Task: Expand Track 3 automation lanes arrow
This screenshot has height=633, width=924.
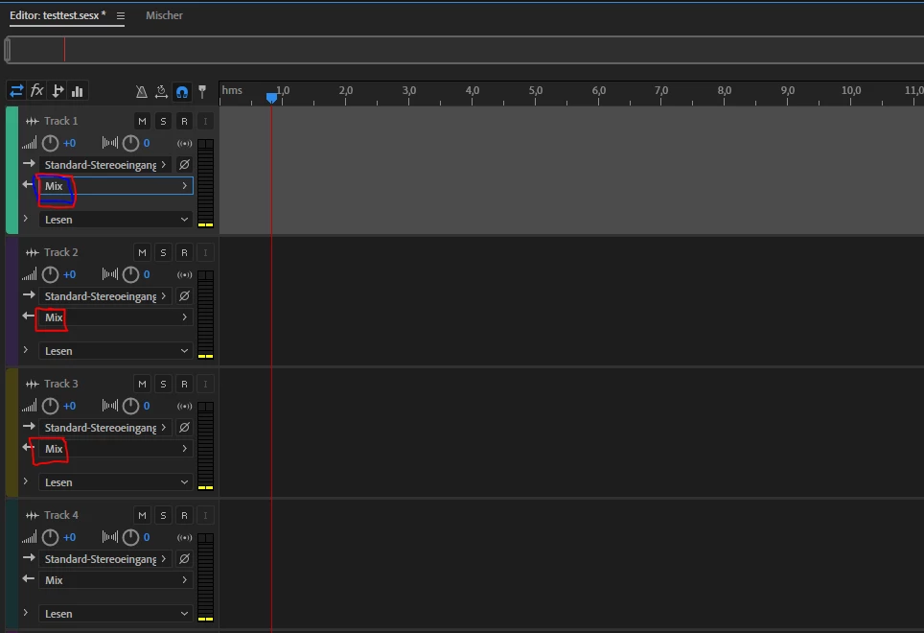Action: pos(25,481)
